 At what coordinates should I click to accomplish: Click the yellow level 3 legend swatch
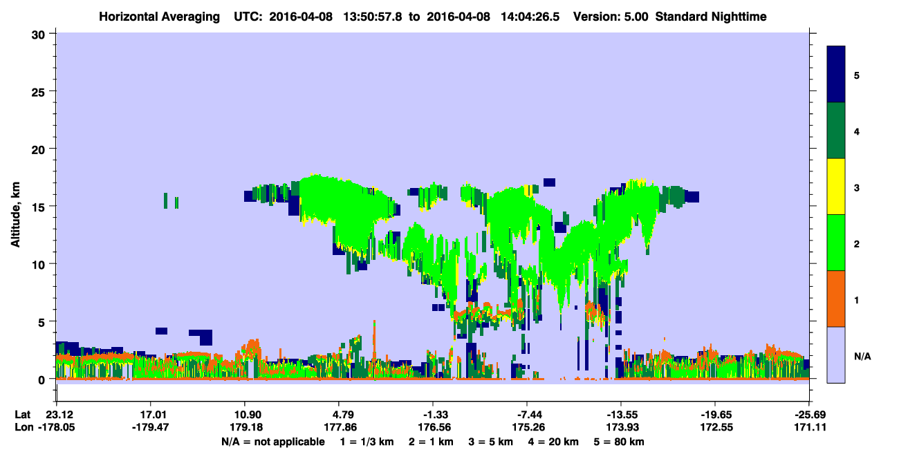click(836, 187)
